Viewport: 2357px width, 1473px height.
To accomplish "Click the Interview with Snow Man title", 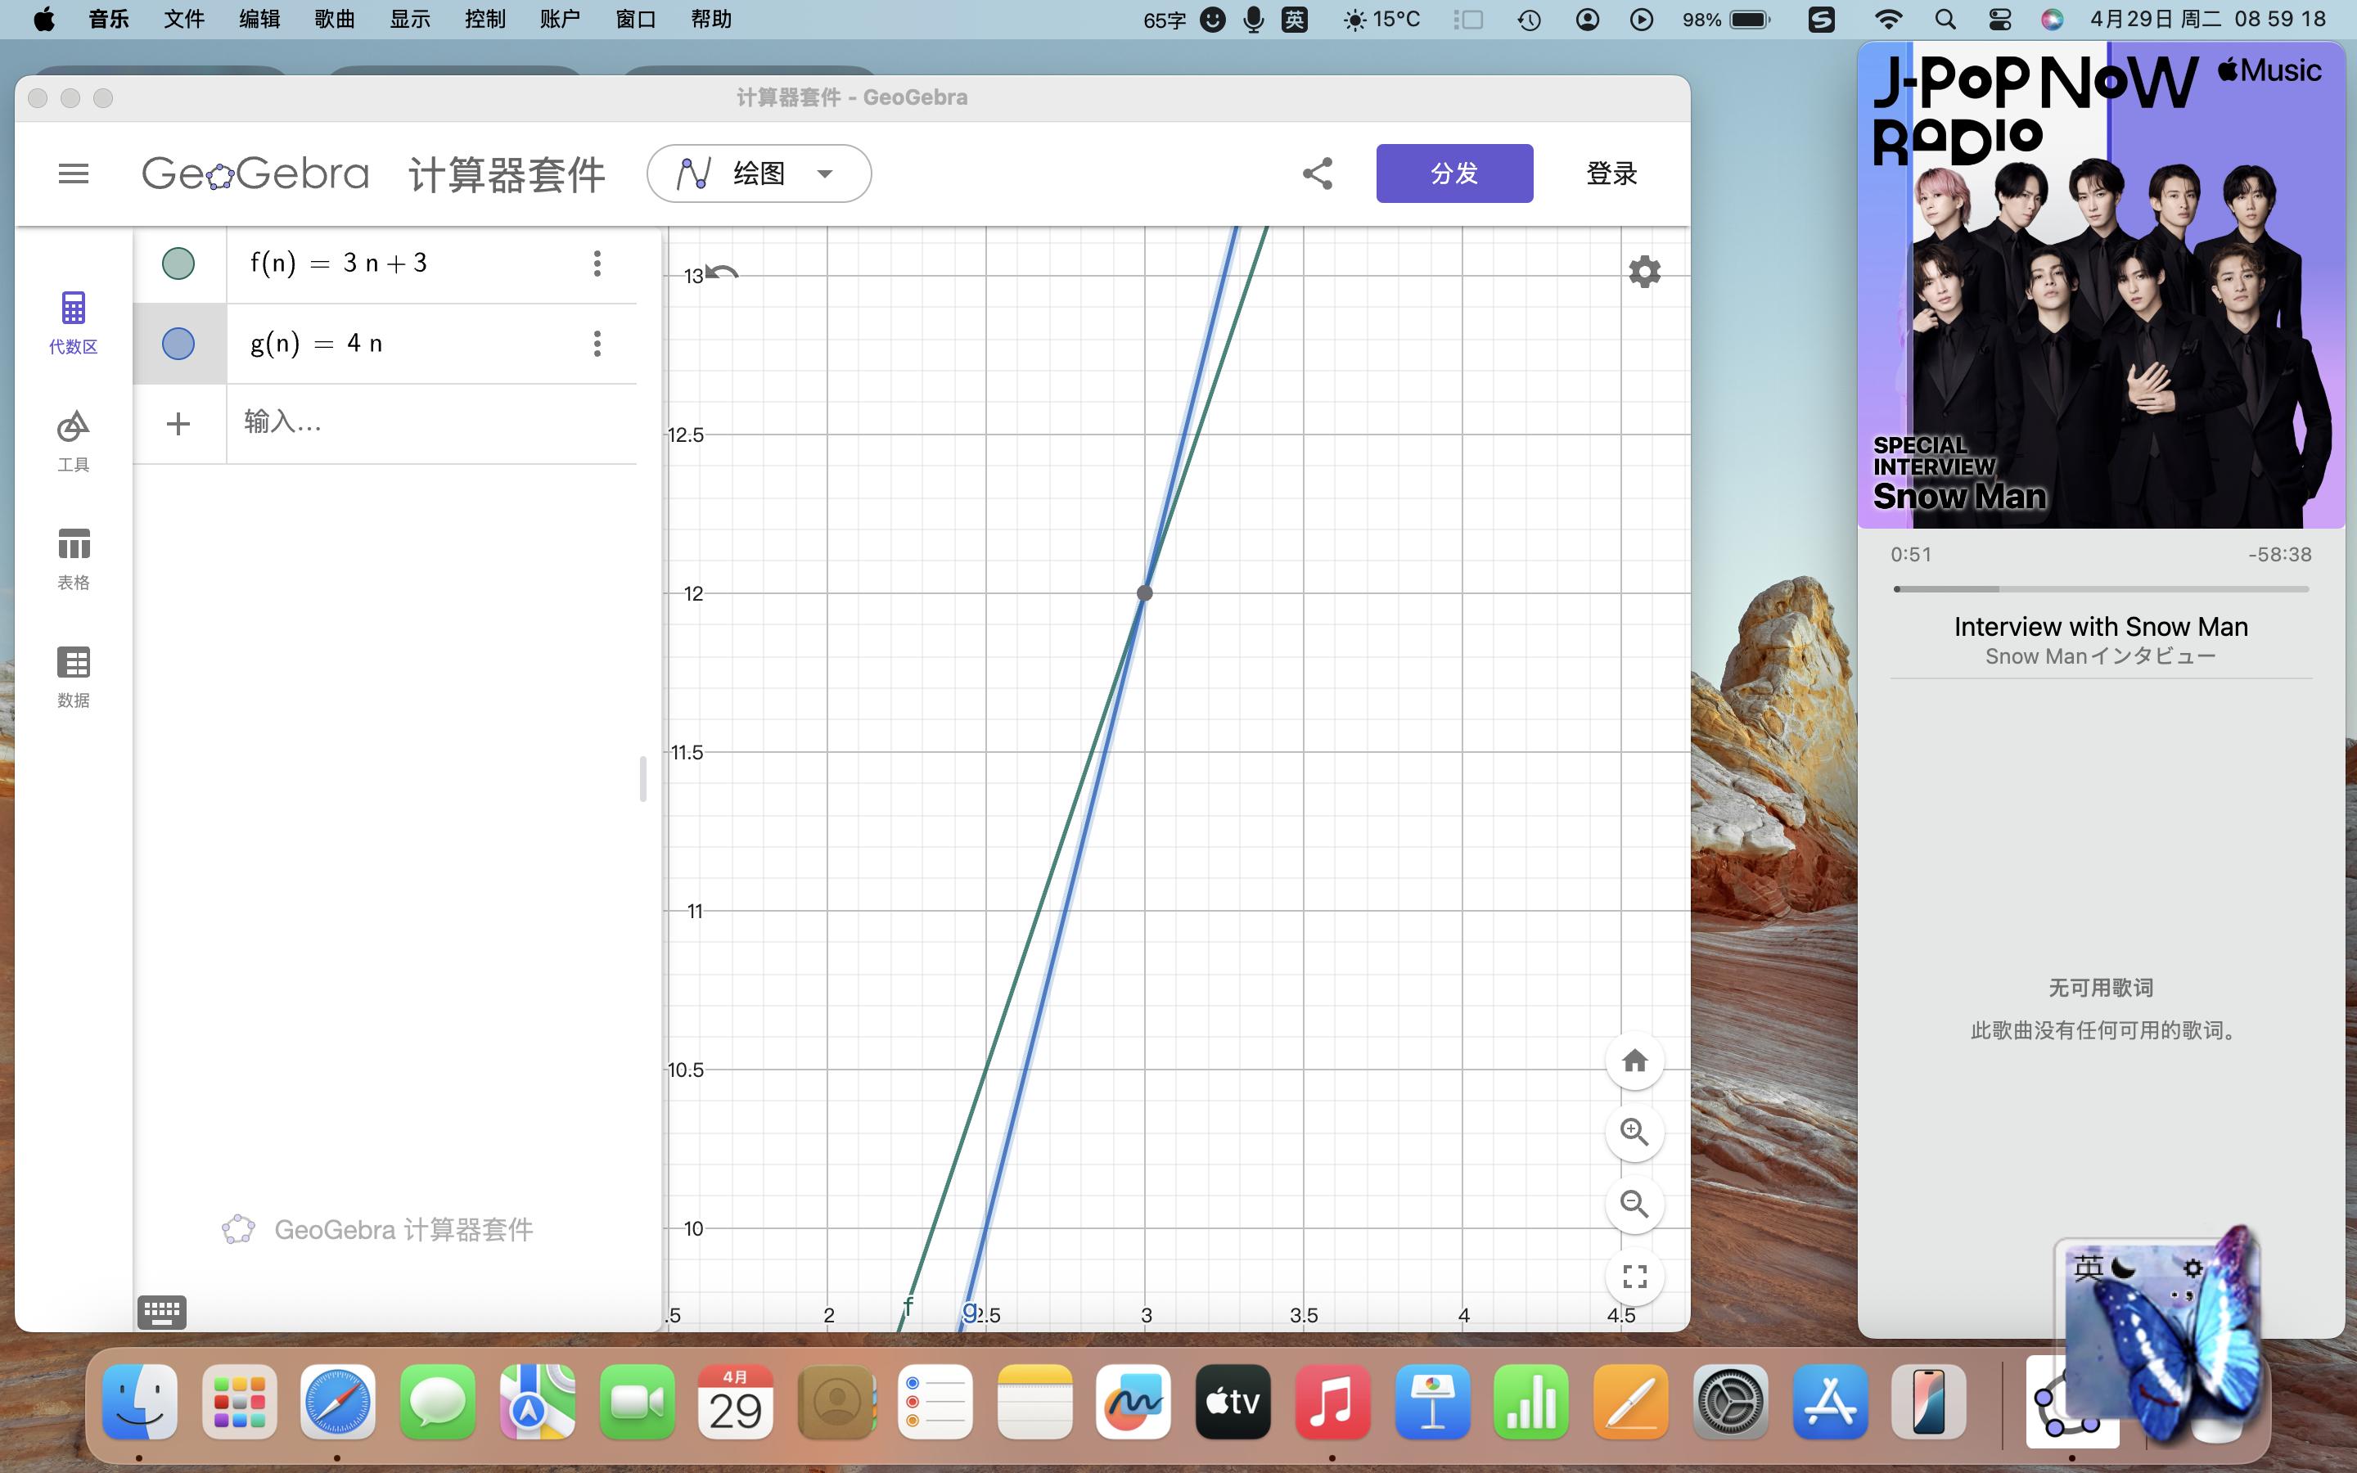I will click(2101, 626).
